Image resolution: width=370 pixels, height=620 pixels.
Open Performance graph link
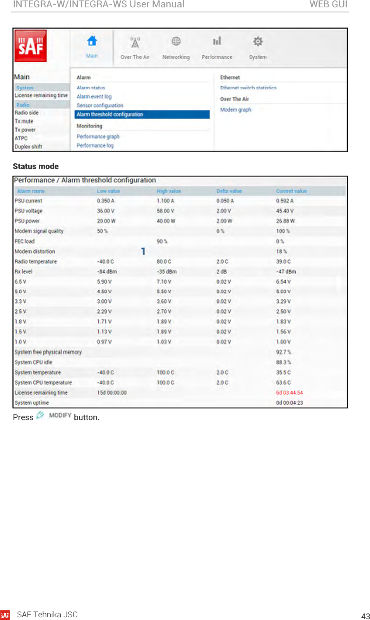coord(98,137)
